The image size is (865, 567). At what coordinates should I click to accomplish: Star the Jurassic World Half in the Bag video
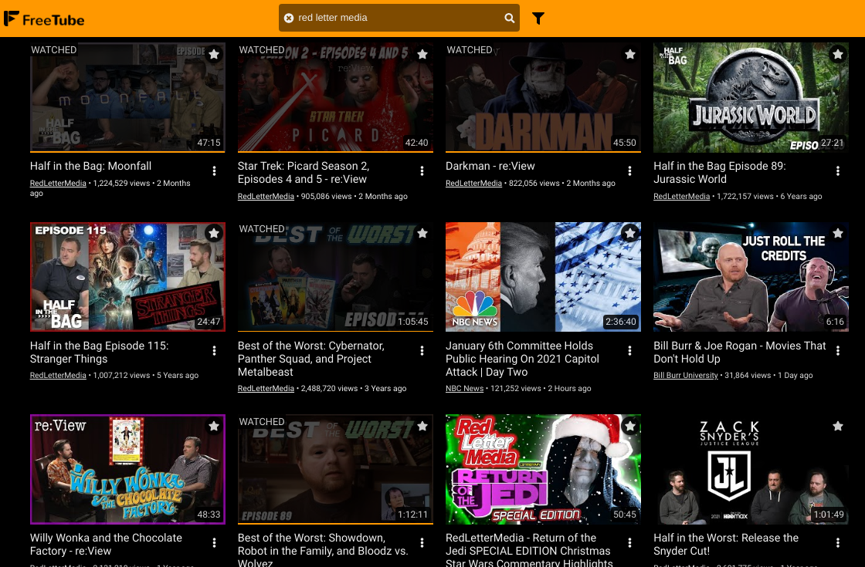tap(837, 54)
